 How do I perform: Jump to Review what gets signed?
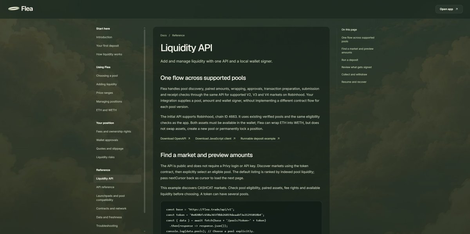point(356,67)
